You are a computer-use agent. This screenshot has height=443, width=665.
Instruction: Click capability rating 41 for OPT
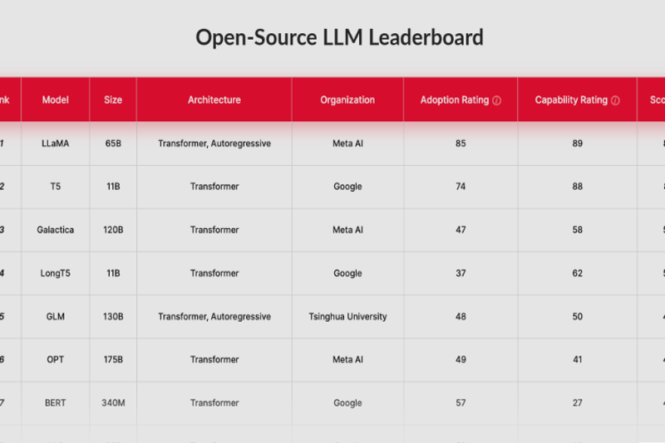[x=577, y=360]
